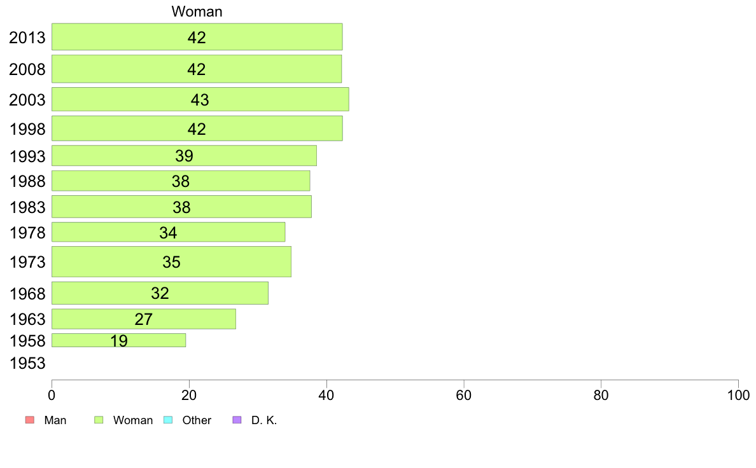Click the purple D. K. legend swatch

pos(237,420)
